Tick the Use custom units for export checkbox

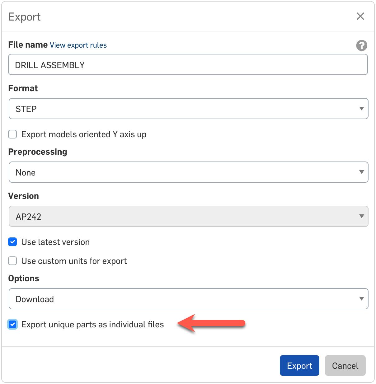(12, 261)
